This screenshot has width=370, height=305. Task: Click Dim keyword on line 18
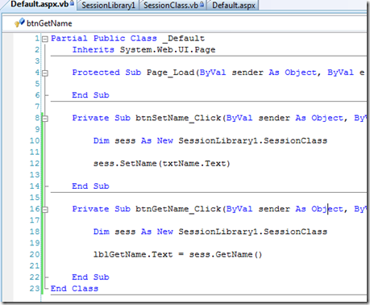102,232
